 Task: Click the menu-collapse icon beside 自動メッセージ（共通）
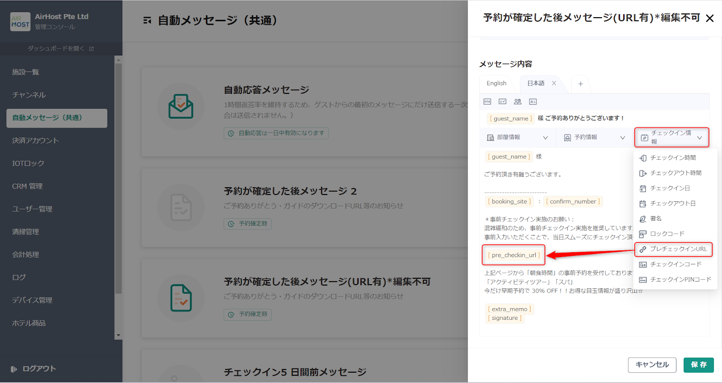click(147, 20)
